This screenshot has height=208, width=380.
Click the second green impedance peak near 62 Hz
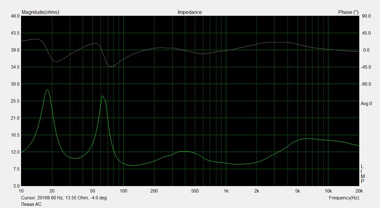[102, 96]
